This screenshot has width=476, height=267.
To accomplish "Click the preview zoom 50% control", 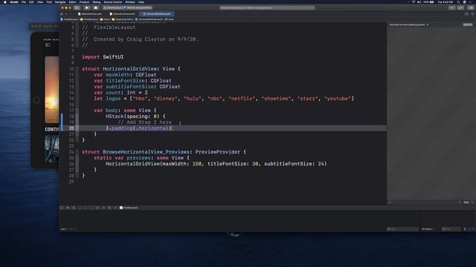I will (466, 202).
